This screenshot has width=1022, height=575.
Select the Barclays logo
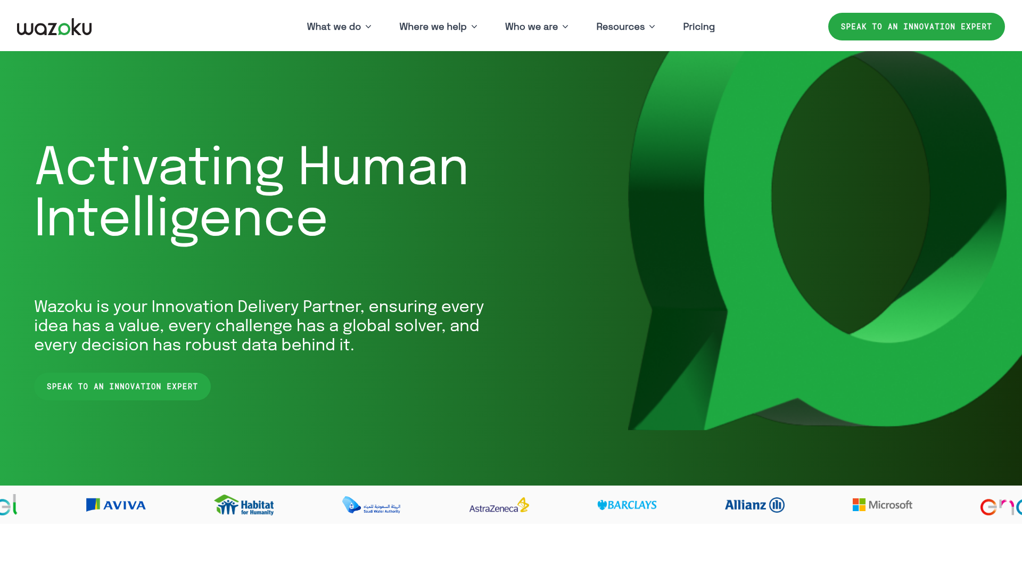[x=627, y=505]
